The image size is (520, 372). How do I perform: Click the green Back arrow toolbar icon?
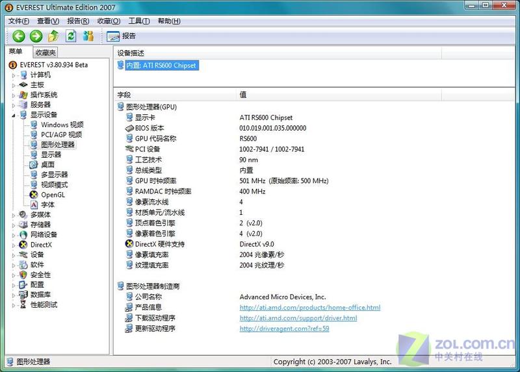pyautogui.click(x=19, y=36)
